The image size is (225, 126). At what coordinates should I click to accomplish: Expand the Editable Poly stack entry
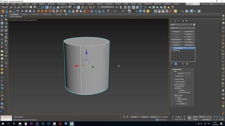coord(172,50)
